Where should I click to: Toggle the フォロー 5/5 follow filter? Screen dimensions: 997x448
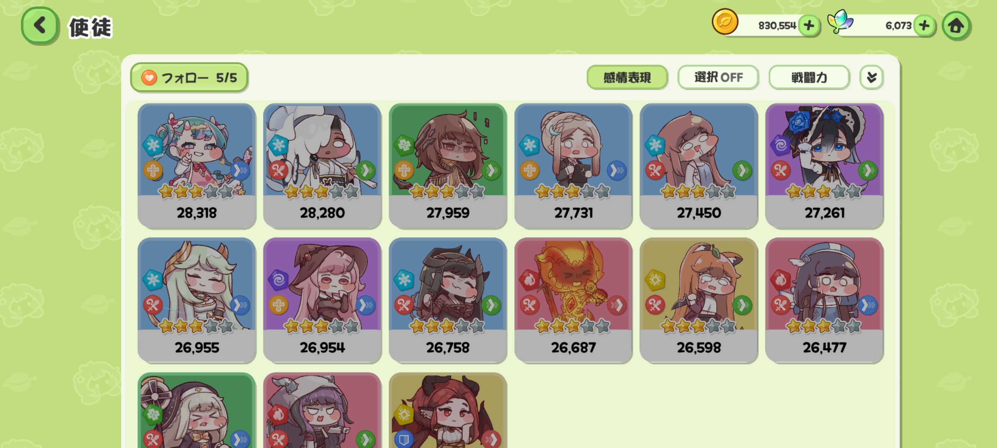click(189, 77)
